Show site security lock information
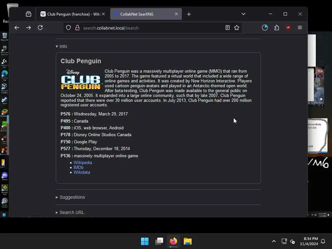The height and width of the screenshot is (249, 332). [77, 28]
